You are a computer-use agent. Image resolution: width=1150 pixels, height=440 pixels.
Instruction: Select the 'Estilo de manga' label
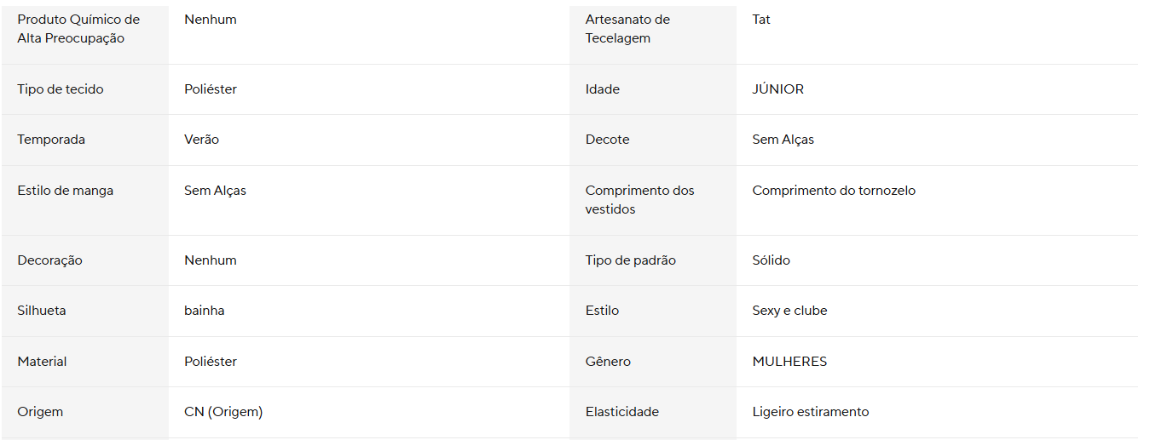pyautogui.click(x=65, y=191)
